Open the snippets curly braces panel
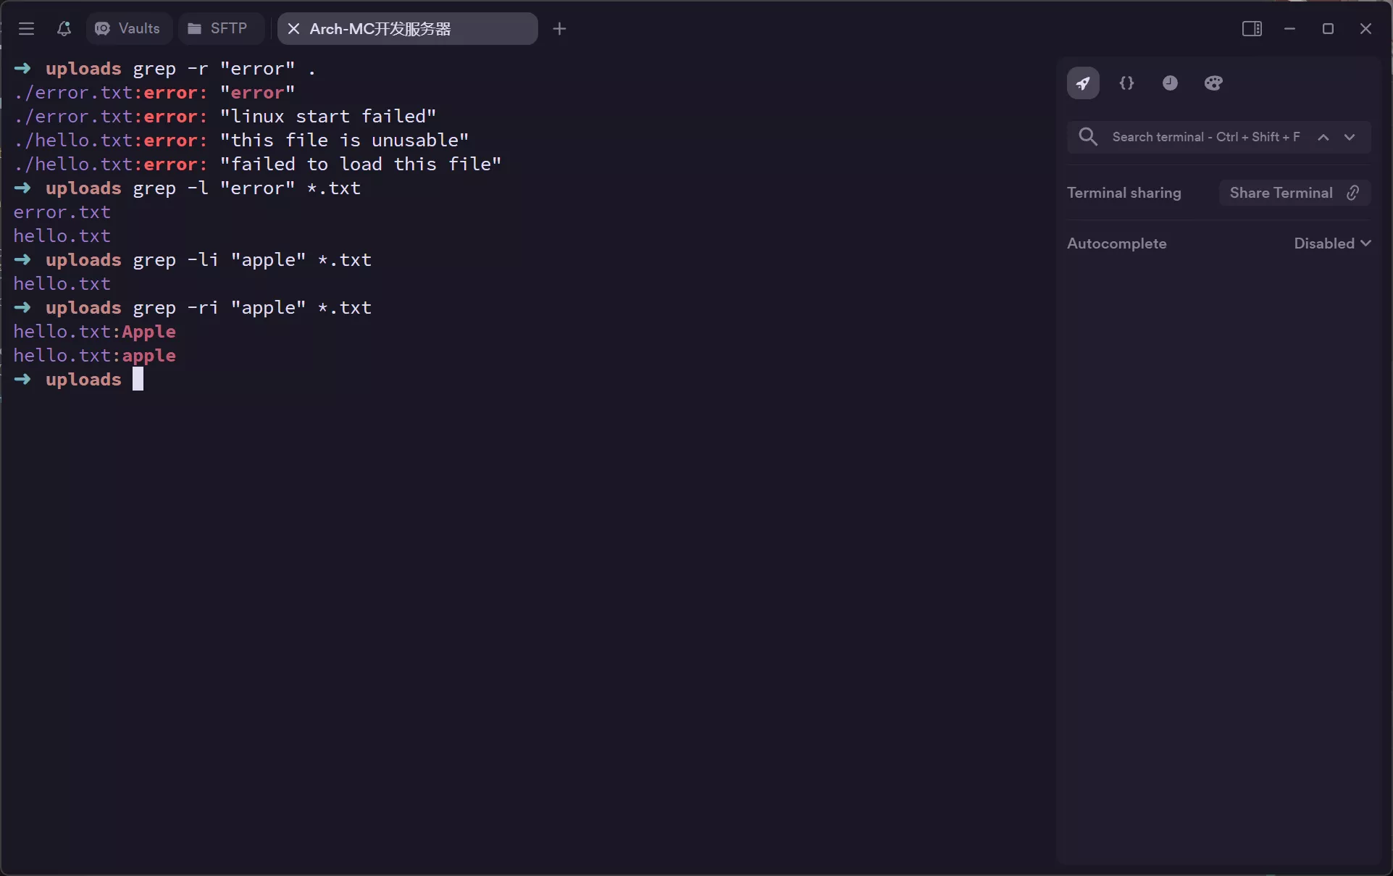The width and height of the screenshot is (1393, 876). coord(1126,83)
